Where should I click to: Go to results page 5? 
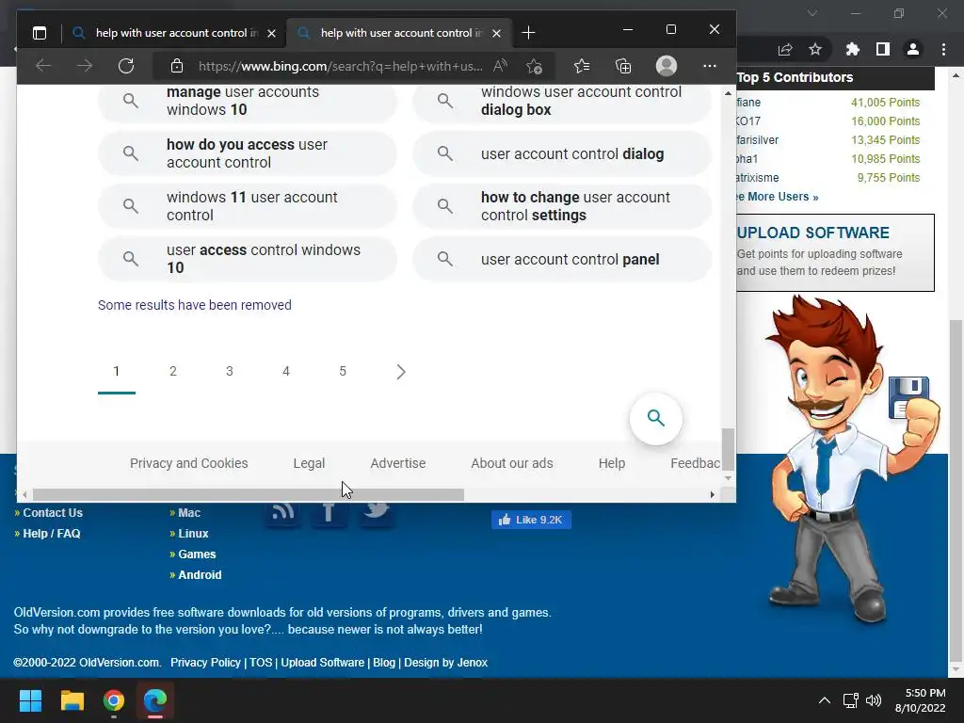pos(343,371)
